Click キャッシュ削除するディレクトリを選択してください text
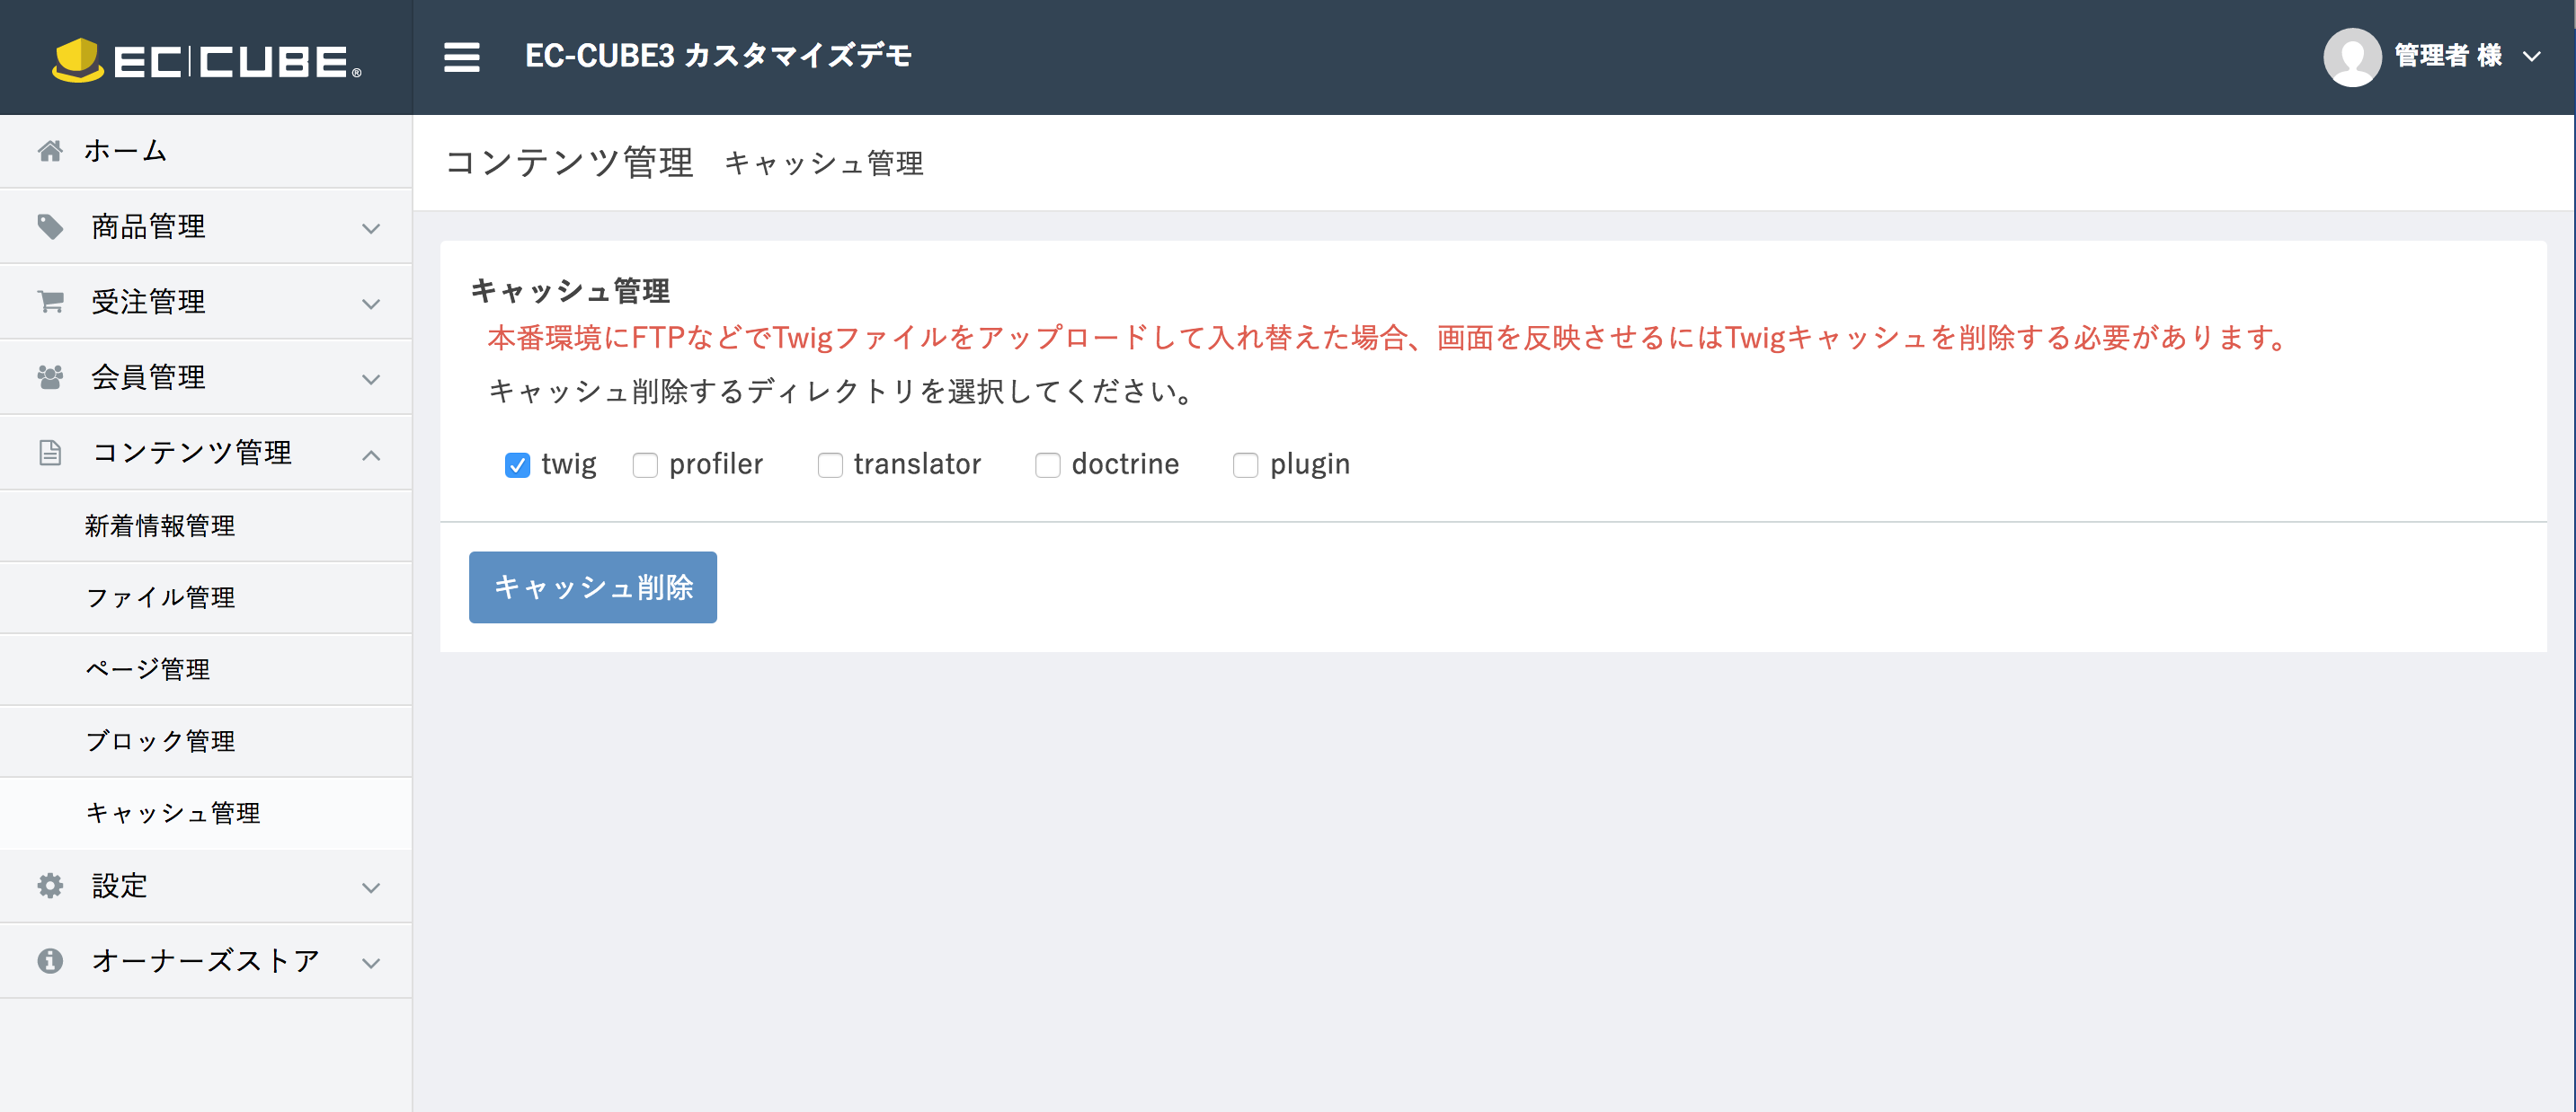2576x1112 pixels. (x=842, y=391)
